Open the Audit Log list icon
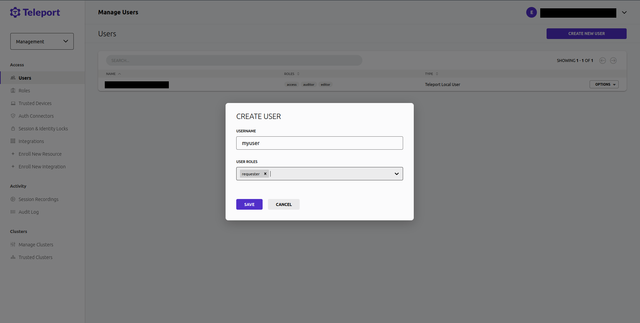 pos(13,212)
